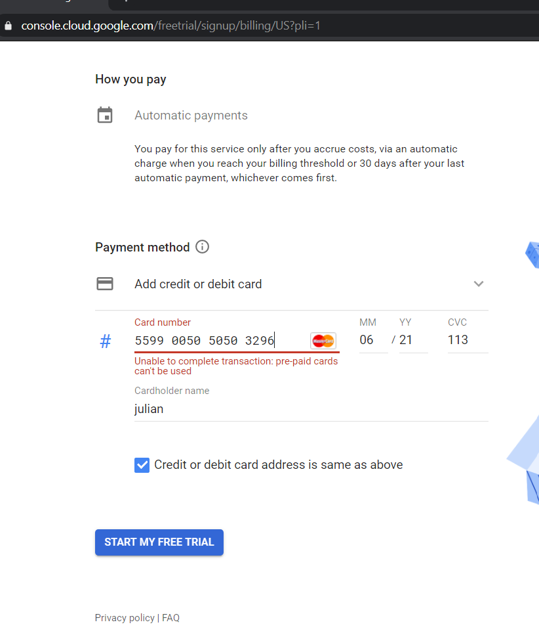Click the Cardholder name field
The height and width of the screenshot is (635, 539).
click(308, 409)
